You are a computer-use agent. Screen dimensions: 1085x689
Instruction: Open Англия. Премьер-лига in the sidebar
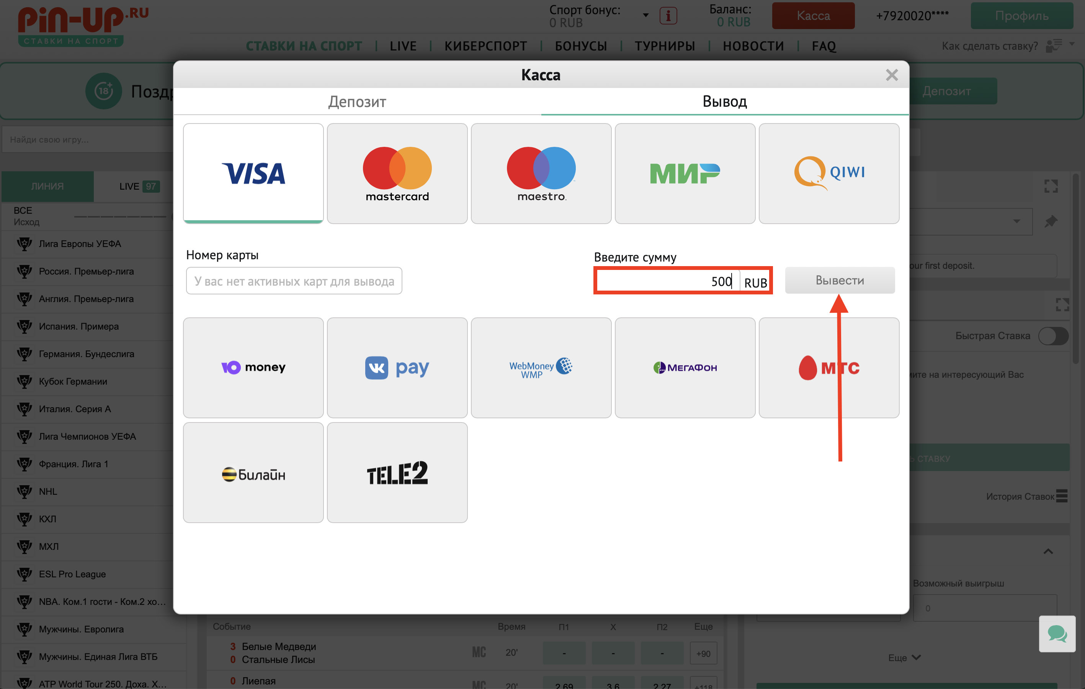pos(86,299)
